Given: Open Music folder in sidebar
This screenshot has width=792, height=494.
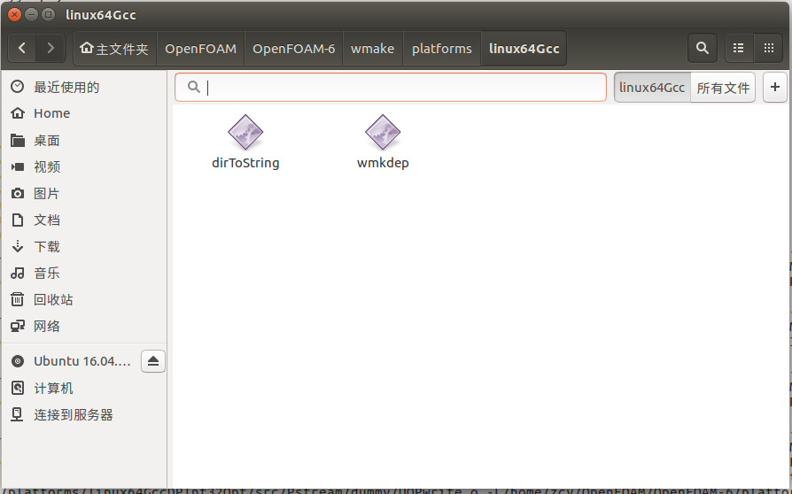Looking at the screenshot, I should [x=47, y=273].
